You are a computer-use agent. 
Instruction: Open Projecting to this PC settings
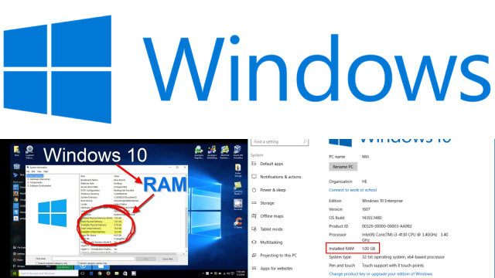(x=275, y=256)
